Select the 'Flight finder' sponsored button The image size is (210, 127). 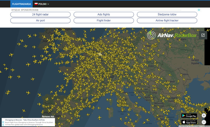(x=104, y=20)
